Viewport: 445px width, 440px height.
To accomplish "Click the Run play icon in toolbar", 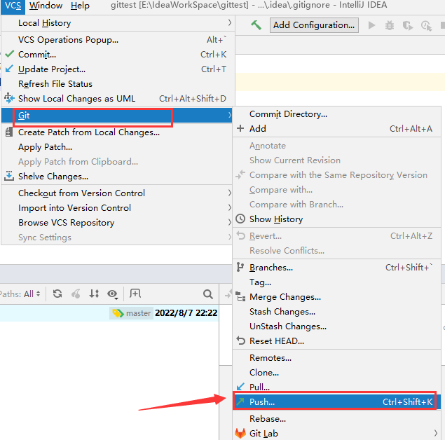I will click(372, 25).
